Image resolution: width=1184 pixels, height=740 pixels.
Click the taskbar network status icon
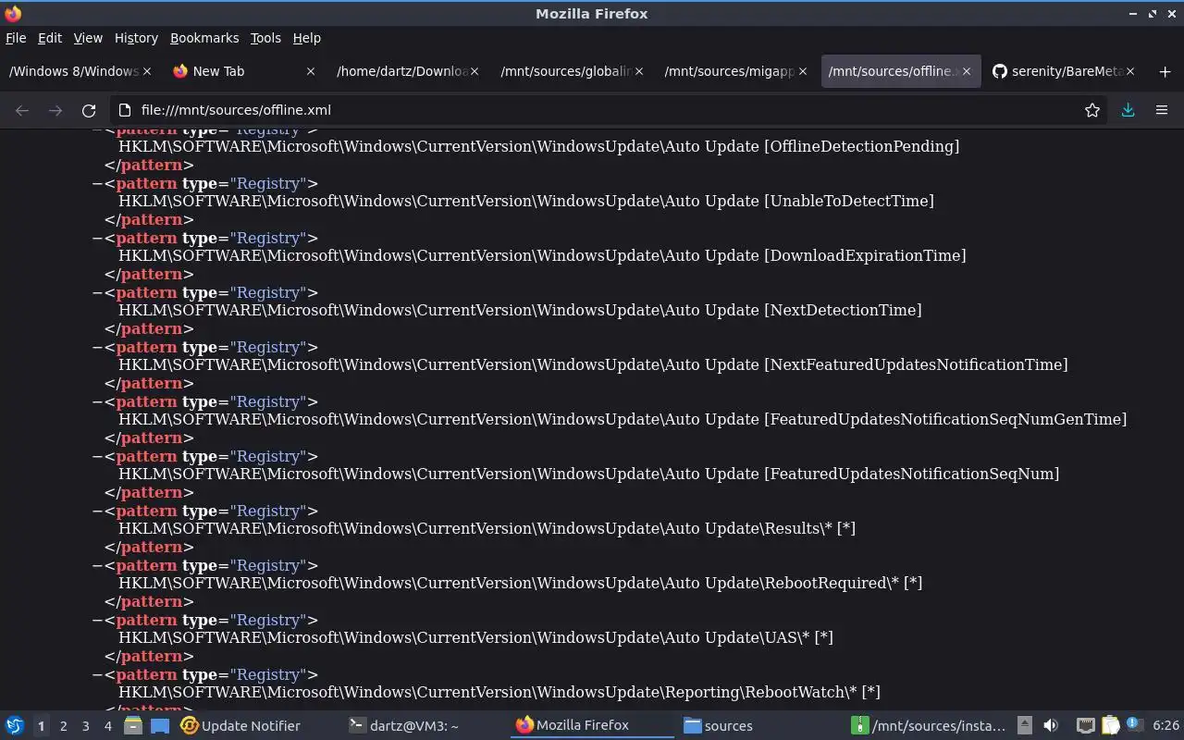point(1085,726)
